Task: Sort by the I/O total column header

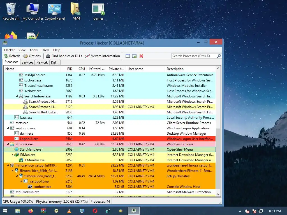Action: (x=97, y=69)
